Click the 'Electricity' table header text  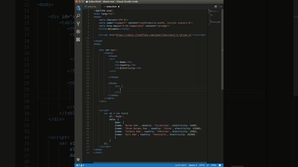(x=128, y=68)
